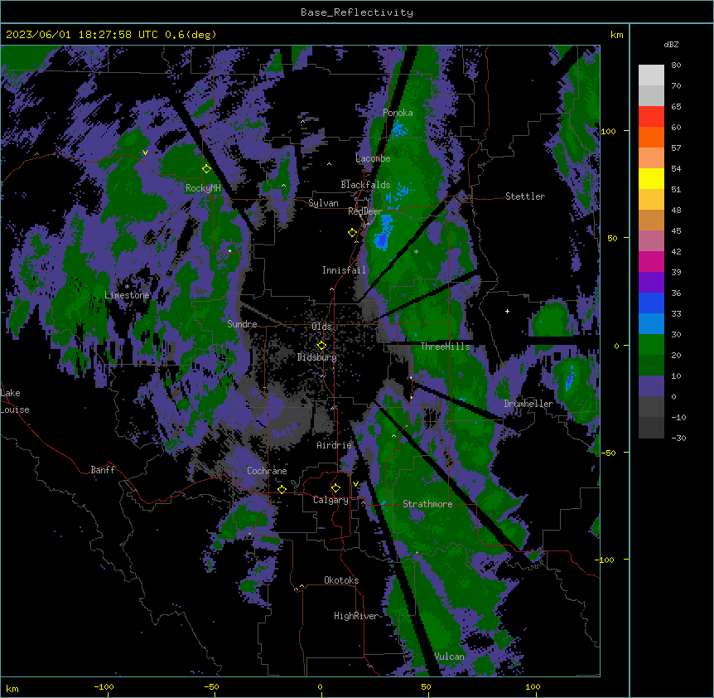Click the 0 tick on bottom km axis
Image resolution: width=714 pixels, height=698 pixels.
pos(320,686)
